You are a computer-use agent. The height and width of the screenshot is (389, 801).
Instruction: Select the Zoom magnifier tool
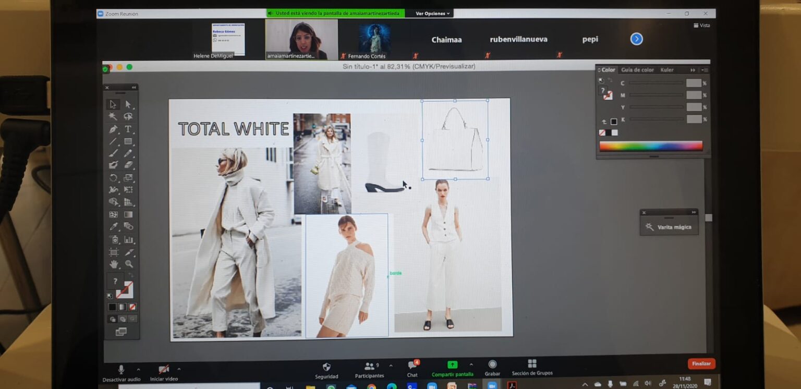(x=128, y=264)
